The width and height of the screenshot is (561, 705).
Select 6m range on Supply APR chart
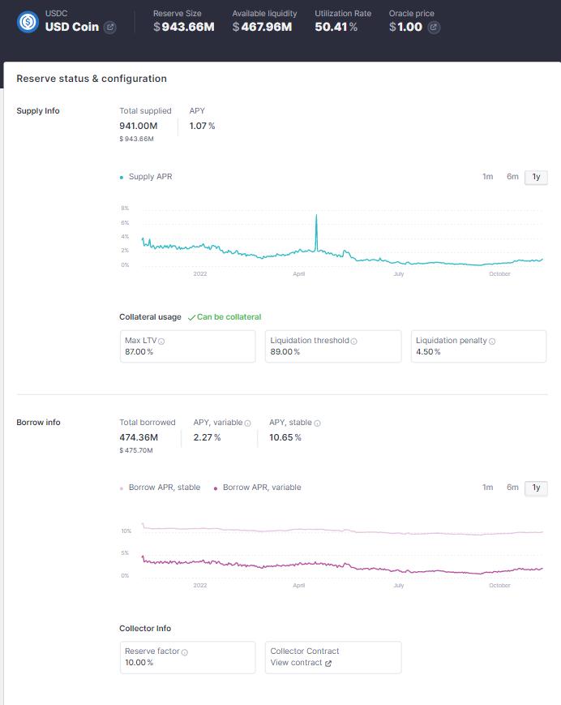(x=512, y=177)
